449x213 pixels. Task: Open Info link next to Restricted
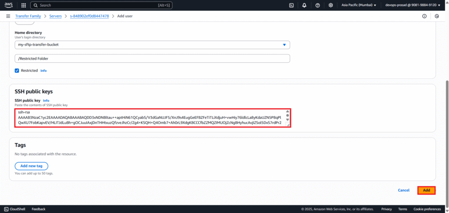[43, 71]
